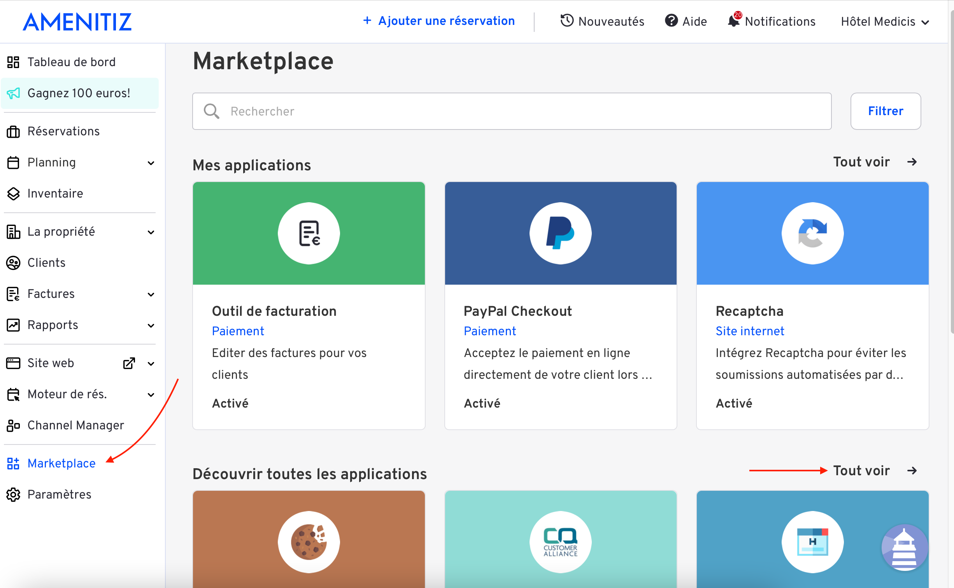Click the Rapports chart icon
This screenshot has height=588, width=954.
(13, 325)
